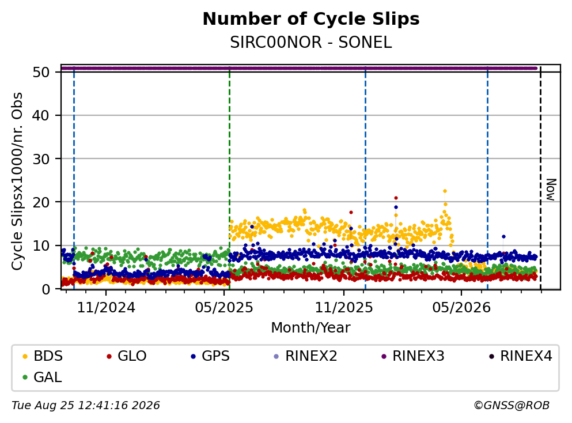This screenshot has height=423, width=572.
Task: Click the y-axis value 40
Action: click(41, 115)
